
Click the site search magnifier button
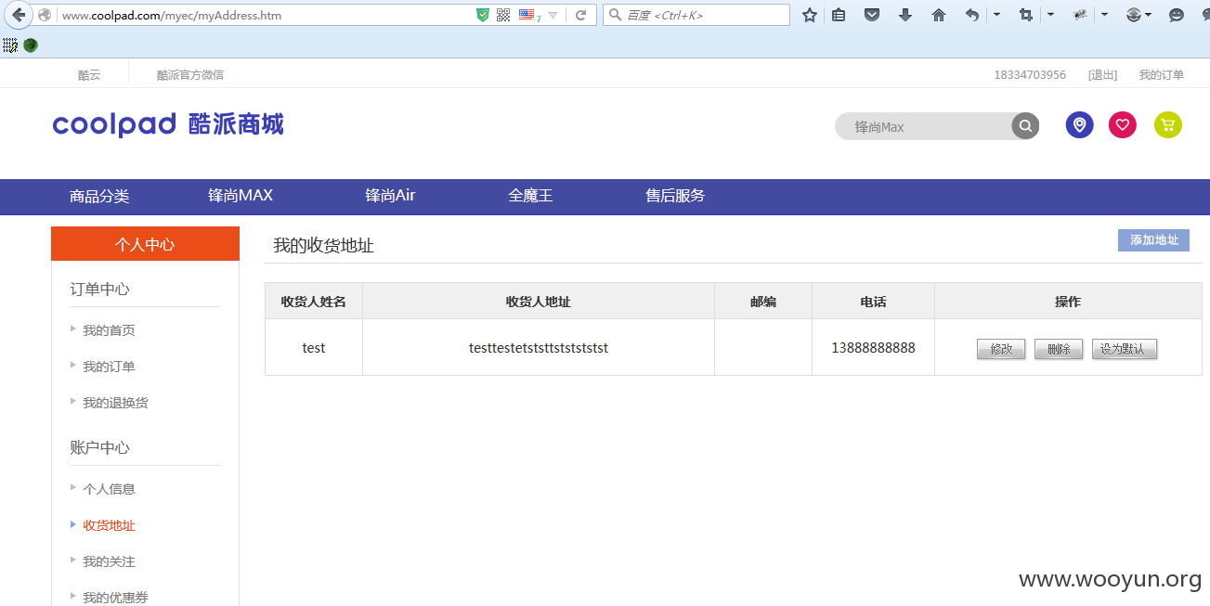(x=1025, y=126)
